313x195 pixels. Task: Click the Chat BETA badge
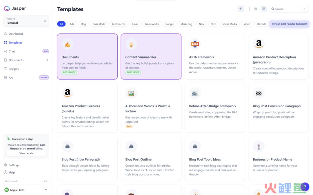46,51
